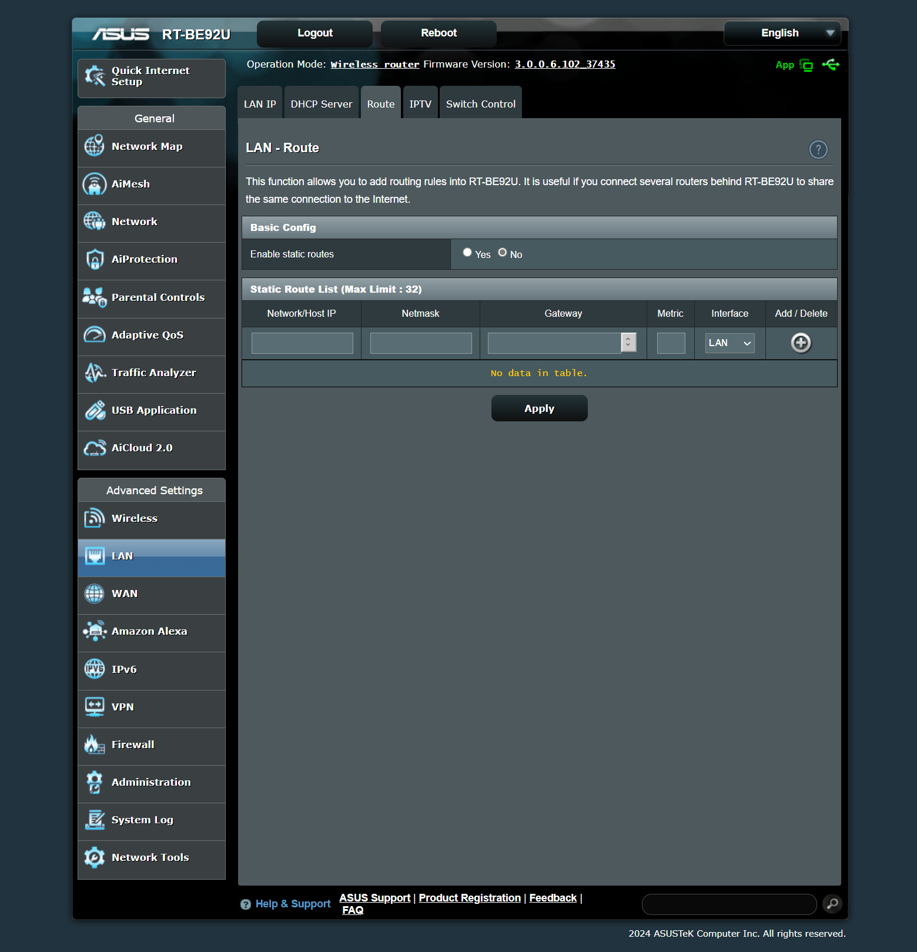Click the green App link
This screenshot has height=952, width=917.
pos(785,65)
